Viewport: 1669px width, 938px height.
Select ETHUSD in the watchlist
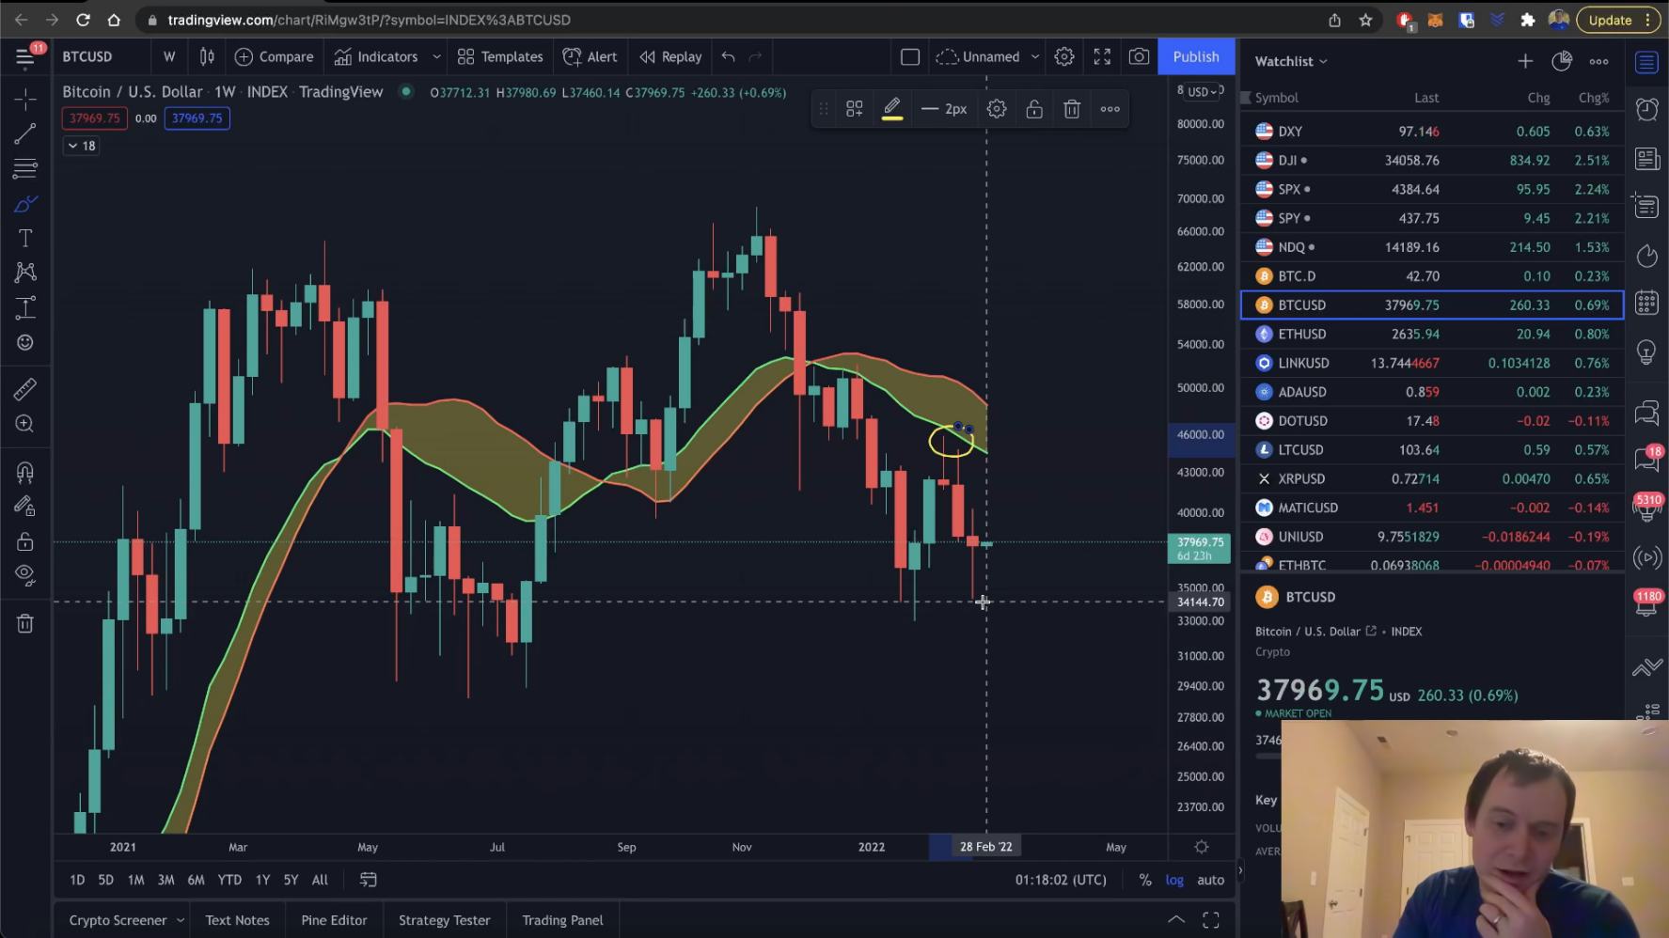pyautogui.click(x=1432, y=334)
